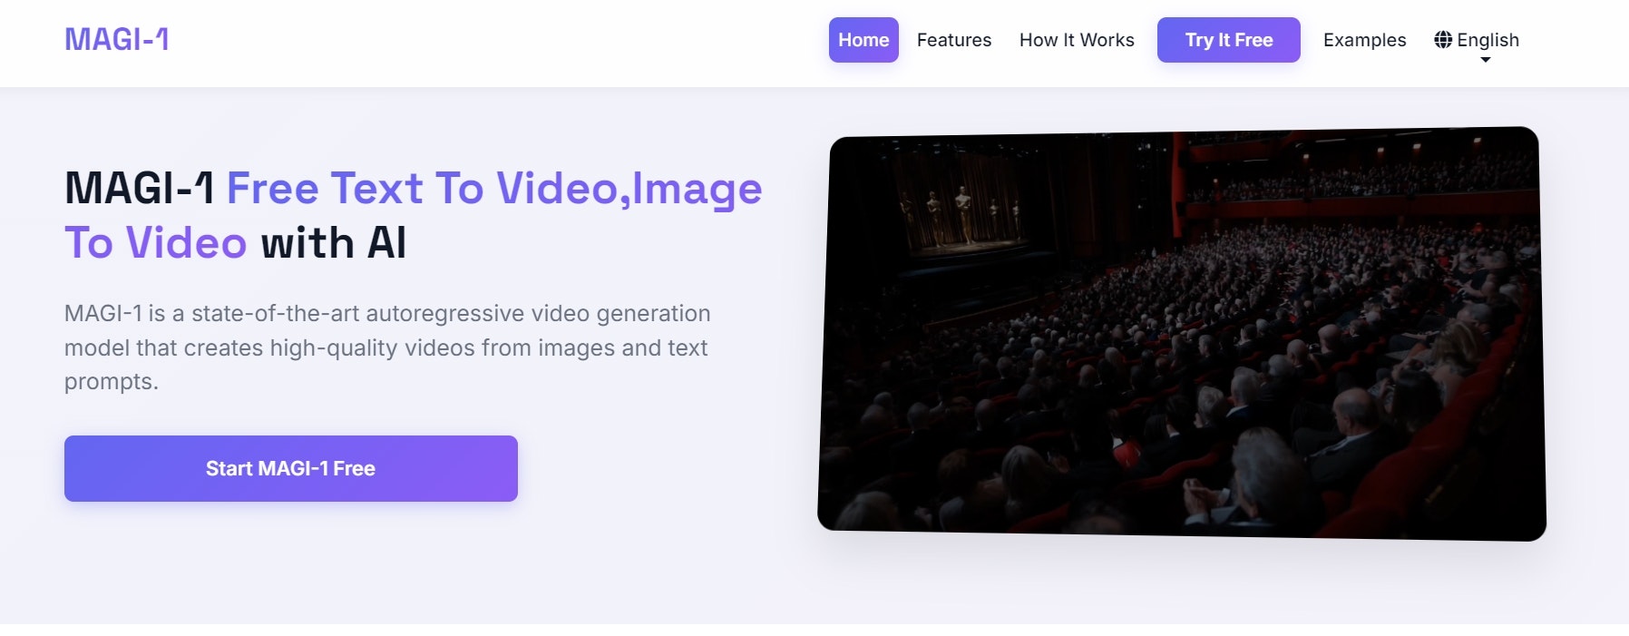Click the Try It Free button
The height and width of the screenshot is (636, 1629).
[1229, 40]
